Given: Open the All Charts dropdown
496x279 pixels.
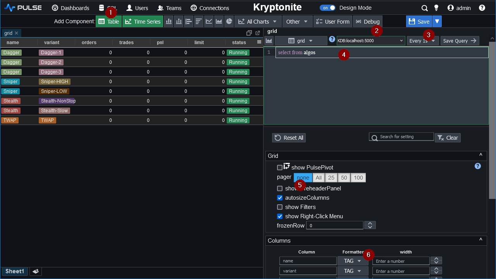Looking at the screenshot, I should (x=258, y=22).
